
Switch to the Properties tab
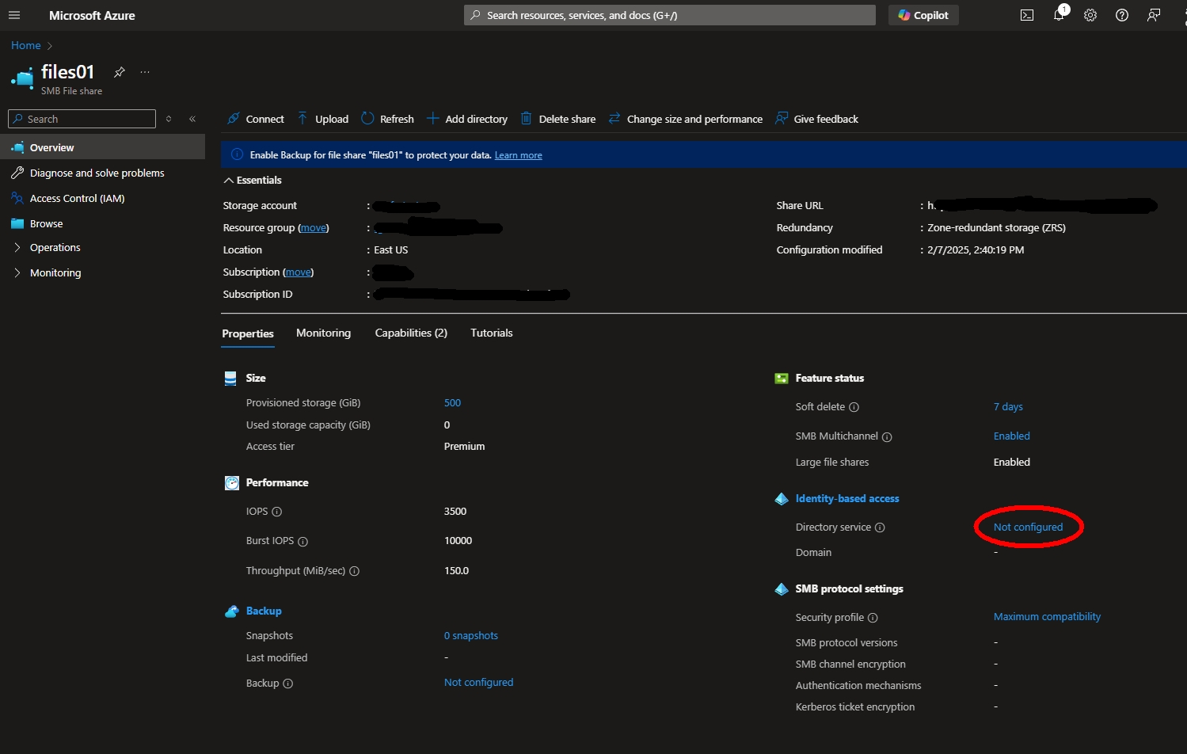[248, 333]
